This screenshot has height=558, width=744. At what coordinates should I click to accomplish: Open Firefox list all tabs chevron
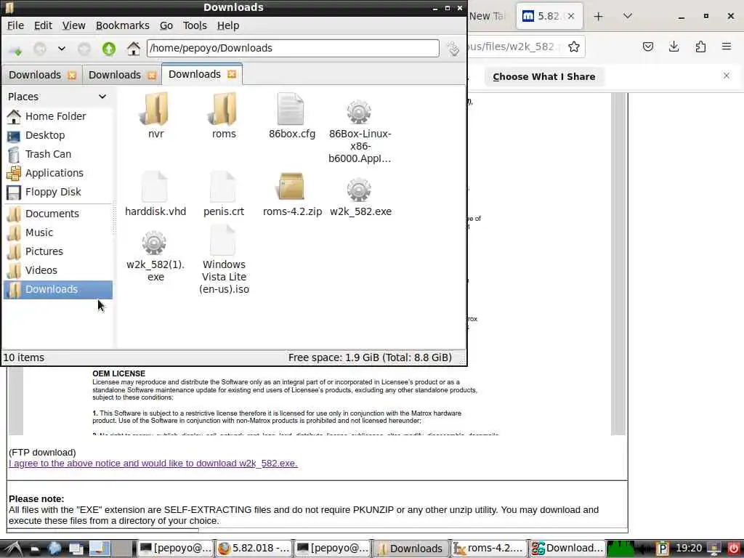point(627,16)
